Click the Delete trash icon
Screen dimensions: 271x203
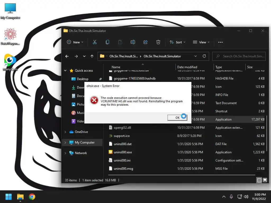coord(158,42)
